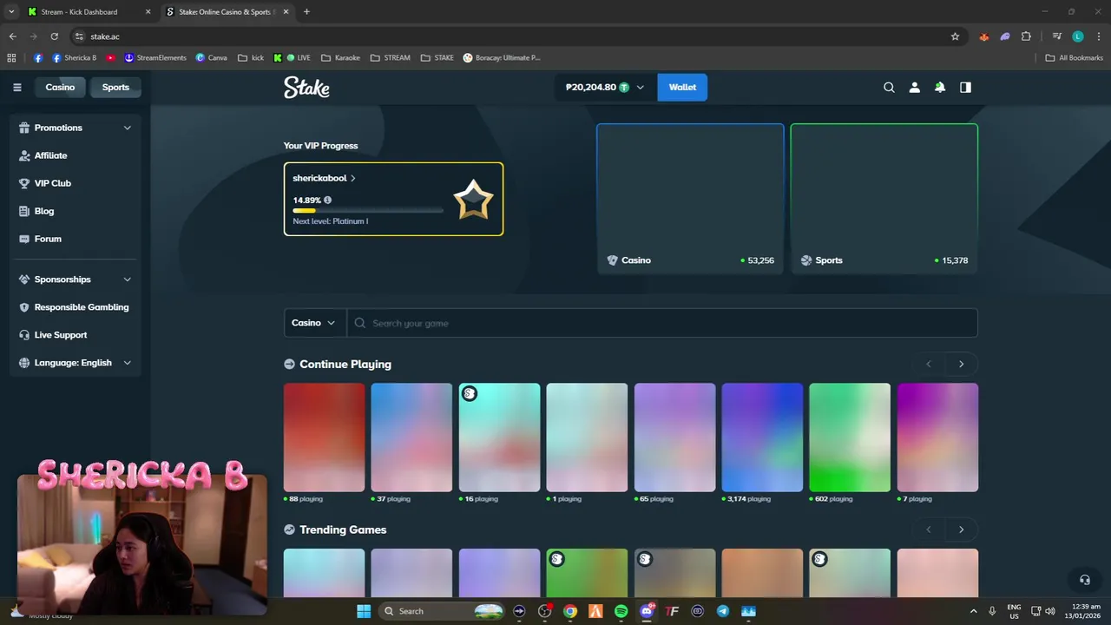
Task: Open the apps grid icon in bookmarks bar
Action: coord(11,58)
